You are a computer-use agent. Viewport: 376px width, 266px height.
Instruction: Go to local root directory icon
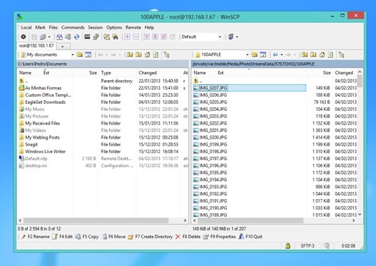(x=139, y=55)
